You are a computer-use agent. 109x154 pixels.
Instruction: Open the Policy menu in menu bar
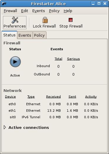54,11
